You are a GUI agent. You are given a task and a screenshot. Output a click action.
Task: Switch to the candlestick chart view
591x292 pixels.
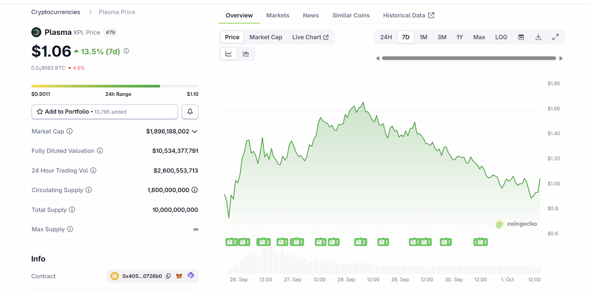click(246, 54)
